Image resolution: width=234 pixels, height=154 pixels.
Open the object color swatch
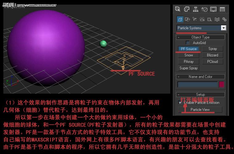(221, 84)
